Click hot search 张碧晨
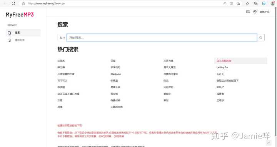The width and height of the screenshot is (277, 147). coord(114,81)
